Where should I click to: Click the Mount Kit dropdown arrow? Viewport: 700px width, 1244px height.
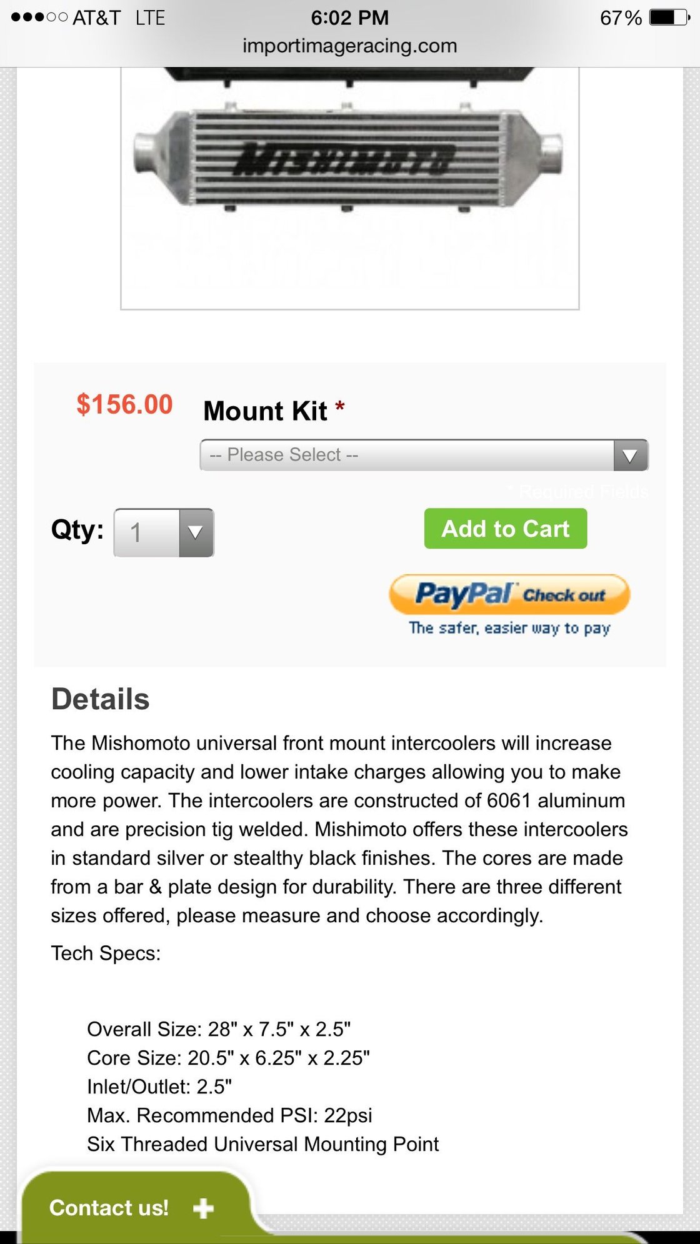(630, 455)
